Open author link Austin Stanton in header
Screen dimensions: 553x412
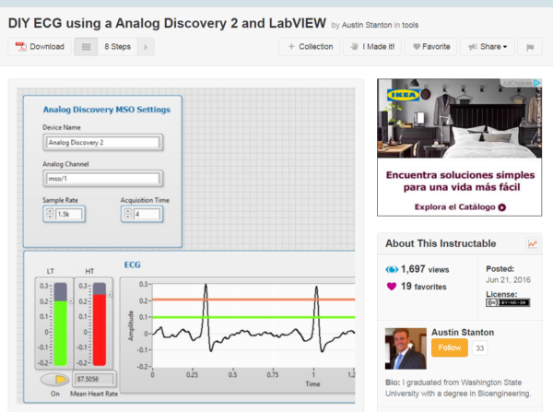pyautogui.click(x=367, y=25)
